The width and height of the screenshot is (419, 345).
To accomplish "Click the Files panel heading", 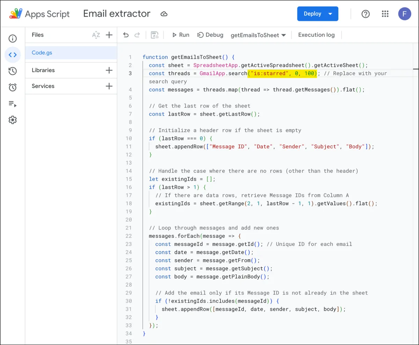I will click(x=38, y=35).
